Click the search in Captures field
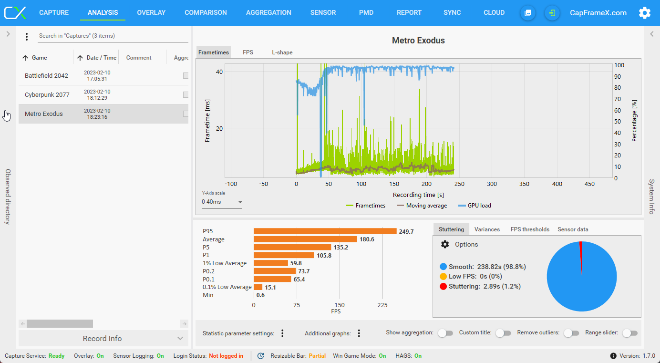Screen dimensions: 660x363 coord(113,36)
